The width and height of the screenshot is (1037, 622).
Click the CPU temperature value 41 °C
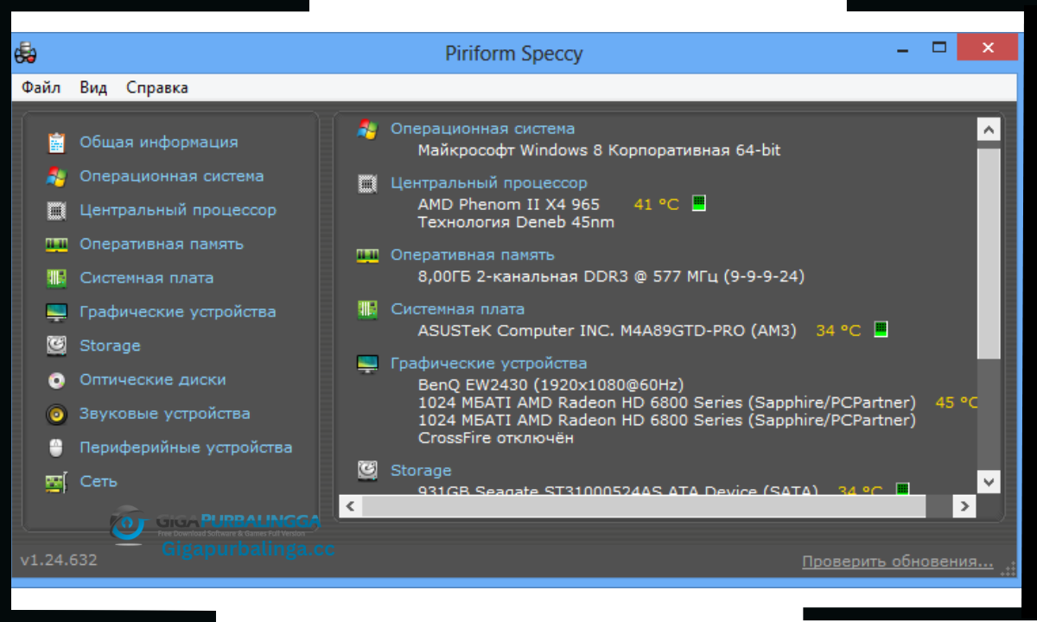657,205
